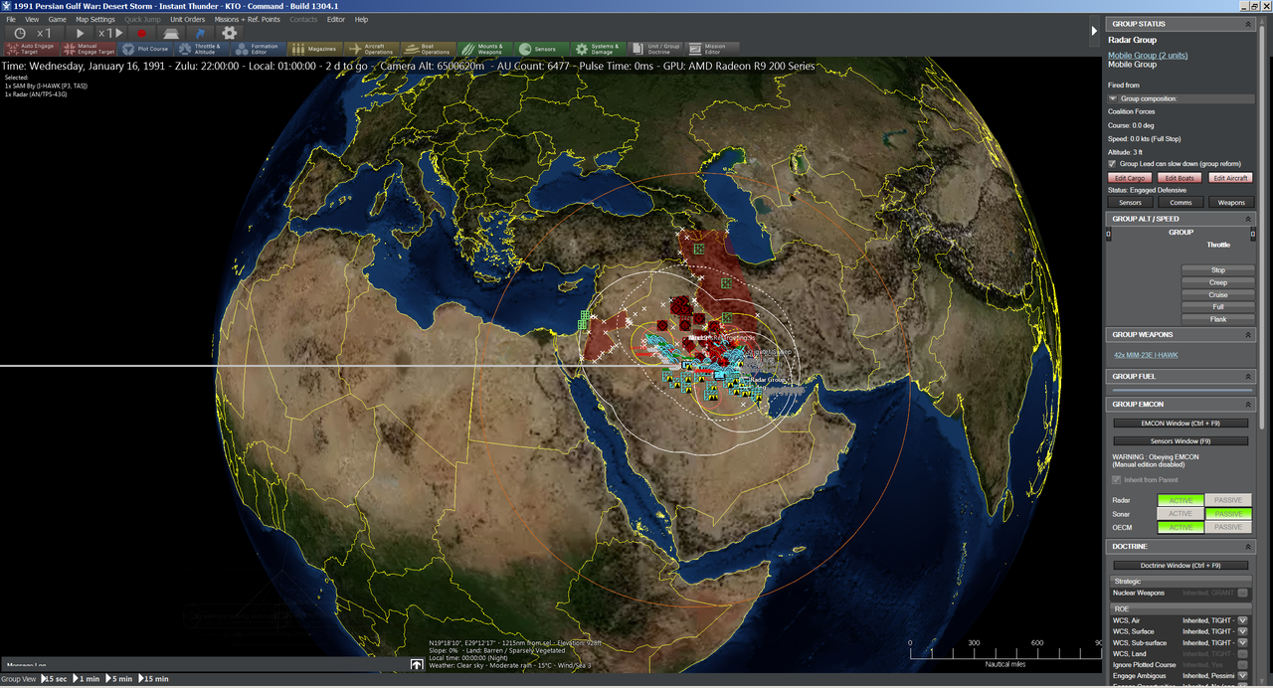The height and width of the screenshot is (688, 1273).
Task: Open Aircraft Operations
Action: pos(372,49)
